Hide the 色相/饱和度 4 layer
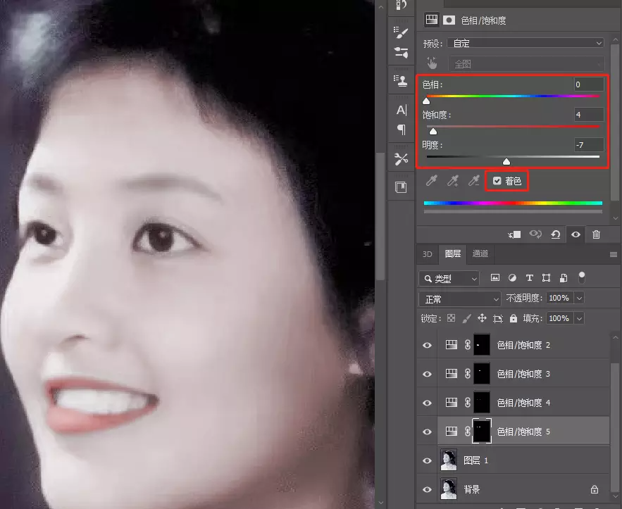The width and height of the screenshot is (622, 509). 427,403
